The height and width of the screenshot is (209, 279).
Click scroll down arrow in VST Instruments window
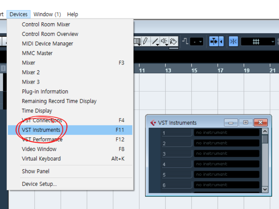[x=265, y=189]
